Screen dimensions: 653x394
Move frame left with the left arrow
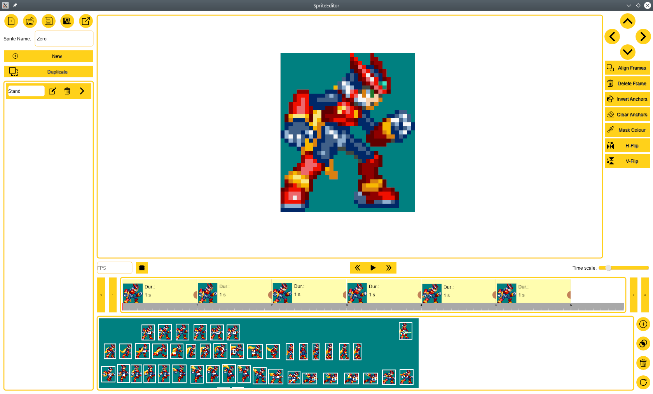click(x=612, y=37)
